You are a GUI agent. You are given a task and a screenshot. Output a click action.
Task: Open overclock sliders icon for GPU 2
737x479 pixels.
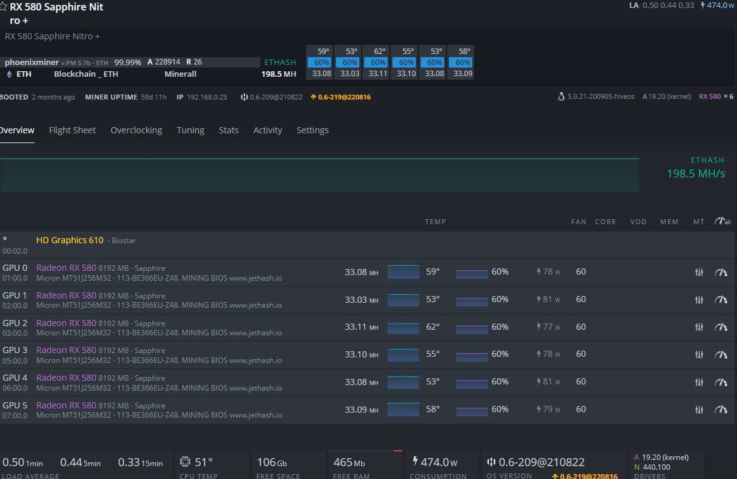pyautogui.click(x=699, y=327)
